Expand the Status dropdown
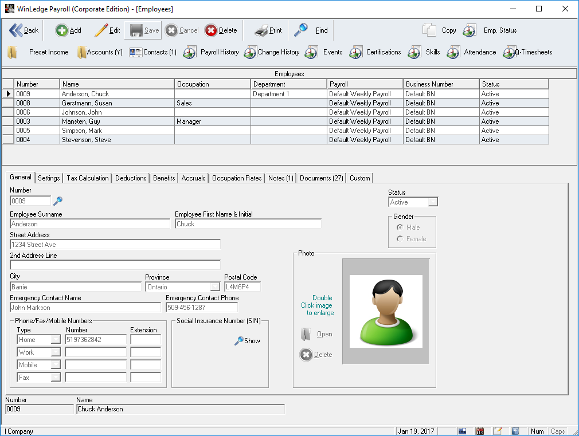Image resolution: width=579 pixels, height=436 pixels. click(433, 202)
